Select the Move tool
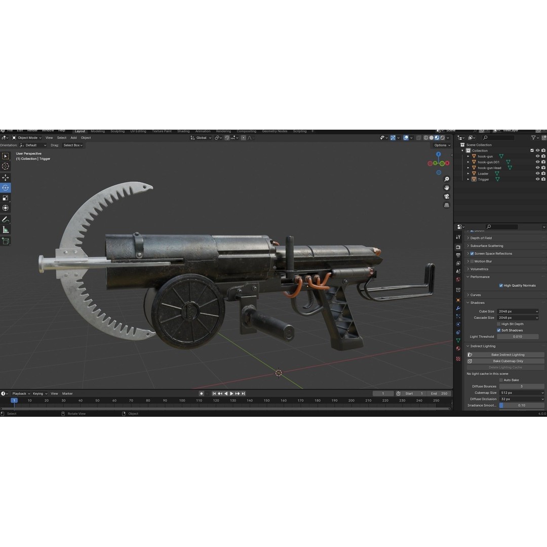The image size is (547, 547). (6, 178)
